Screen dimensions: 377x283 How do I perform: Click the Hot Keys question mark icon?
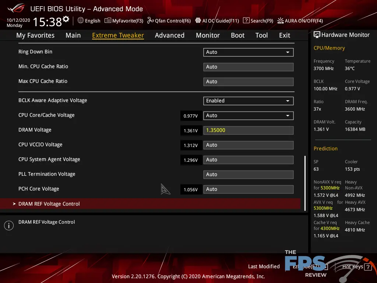[368, 267]
